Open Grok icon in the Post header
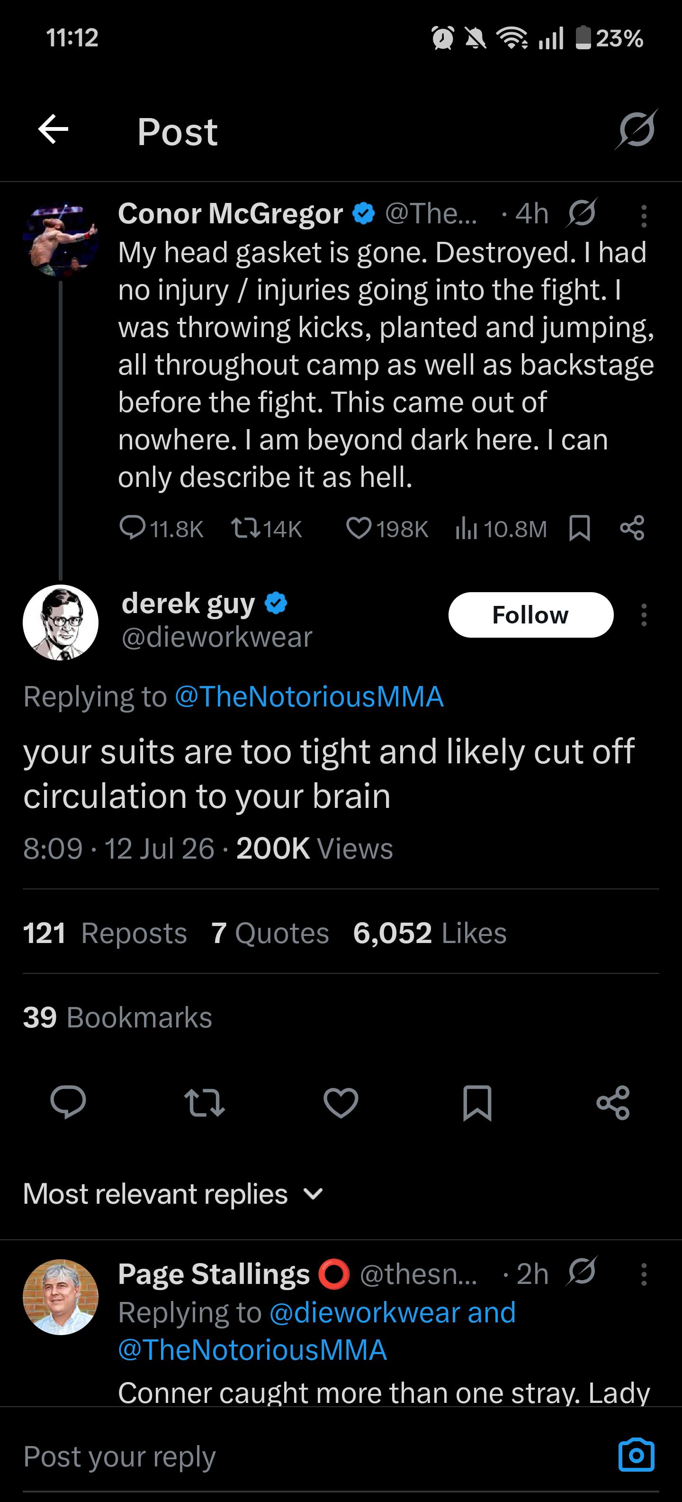The image size is (682, 1502). pos(636,129)
